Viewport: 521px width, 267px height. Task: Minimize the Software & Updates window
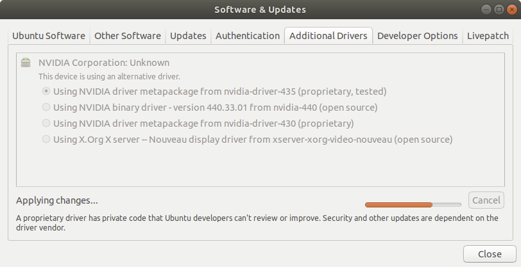[486, 10]
